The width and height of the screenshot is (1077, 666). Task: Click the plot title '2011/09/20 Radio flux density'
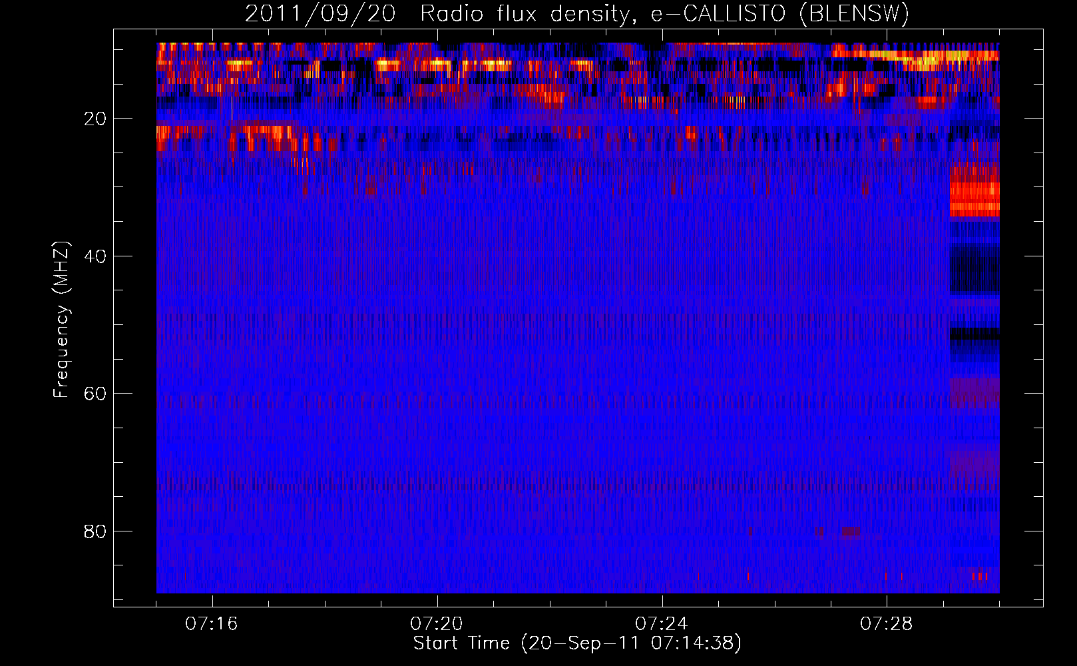pos(577,13)
